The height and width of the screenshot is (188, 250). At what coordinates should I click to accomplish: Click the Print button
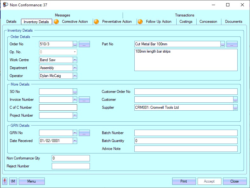click(184, 181)
